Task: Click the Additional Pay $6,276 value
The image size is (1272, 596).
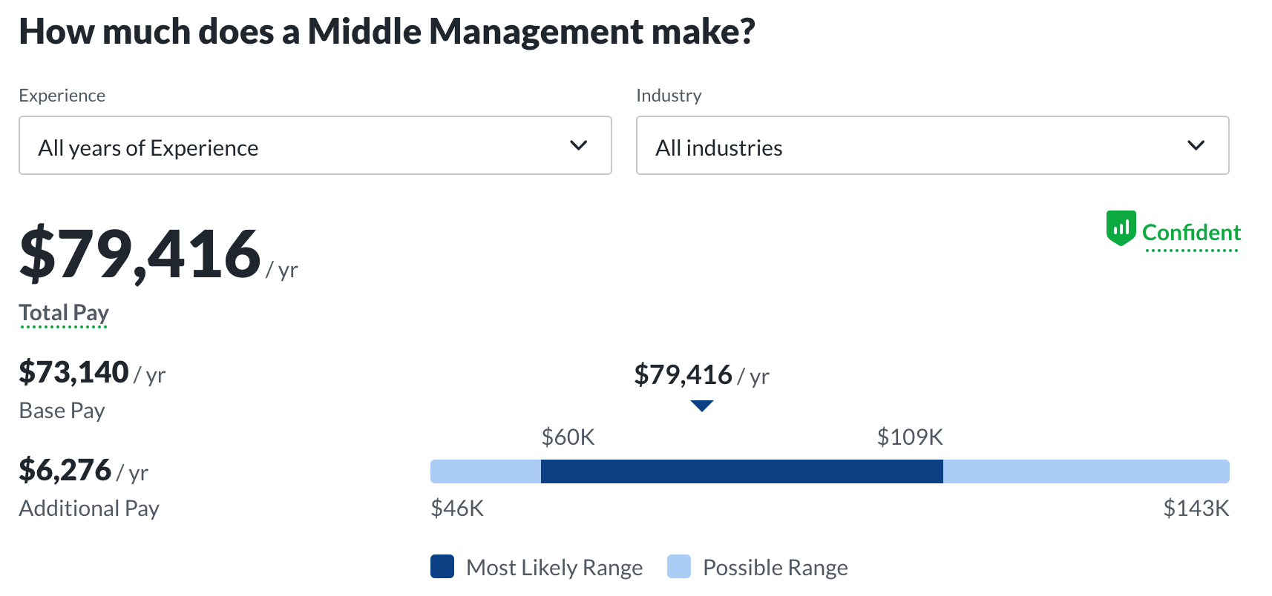Action: click(65, 470)
